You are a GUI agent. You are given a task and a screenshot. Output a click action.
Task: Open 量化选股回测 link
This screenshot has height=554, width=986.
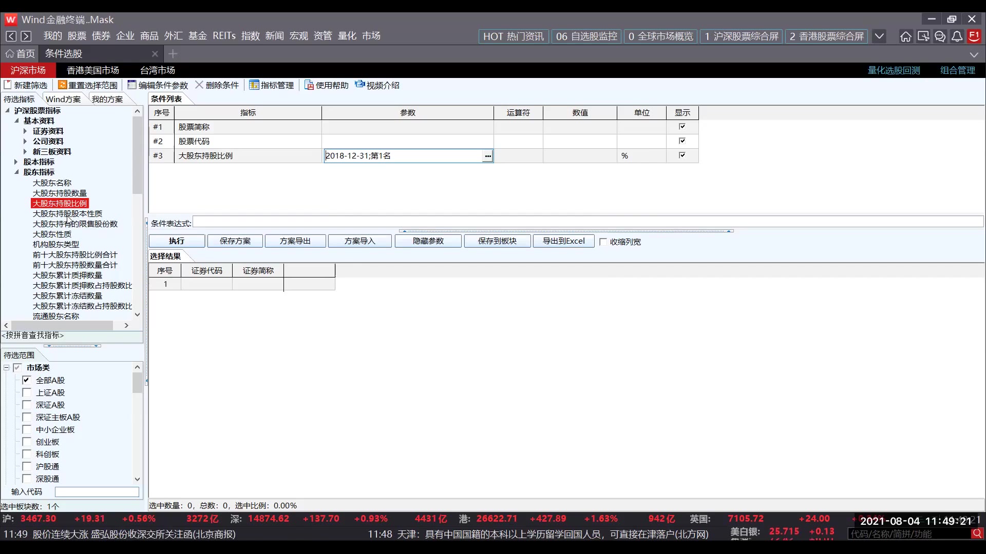pyautogui.click(x=894, y=70)
